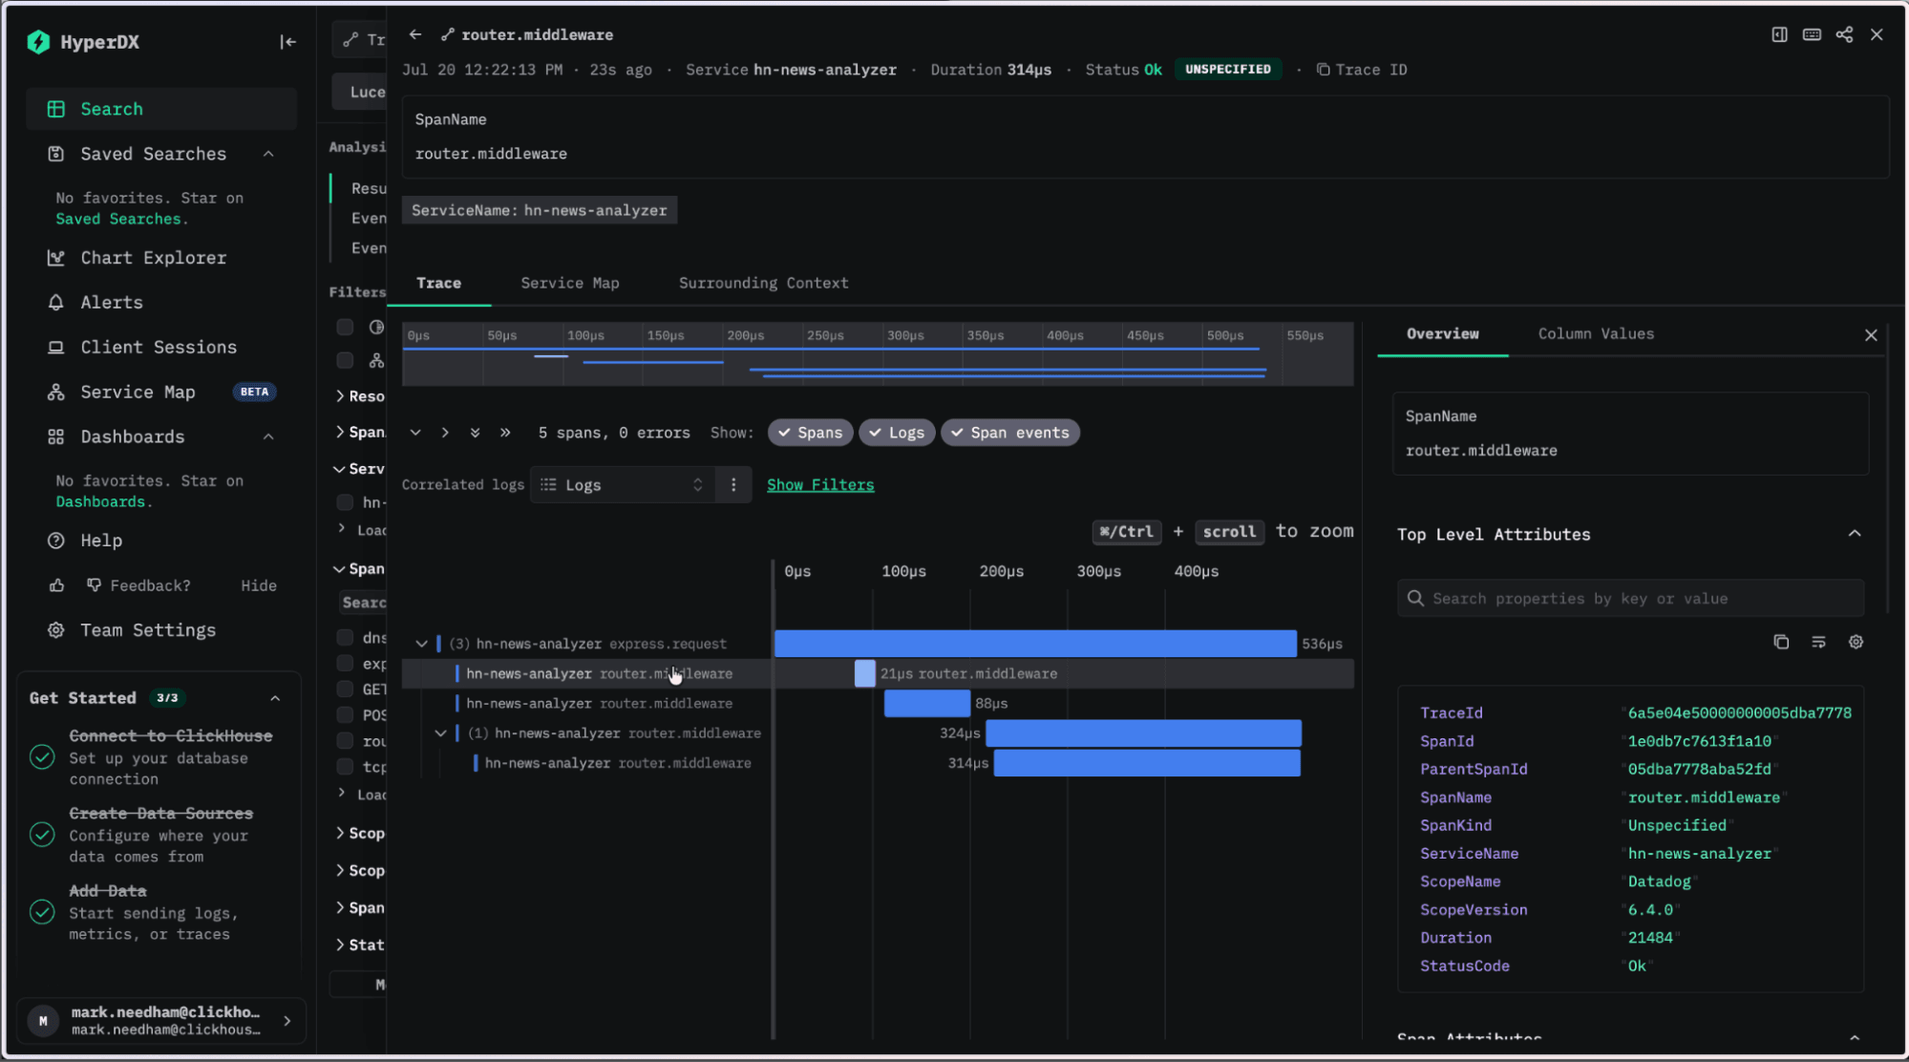Collapse Saved Searches section in sidebar
Image resolution: width=1909 pixels, height=1062 pixels.
[x=268, y=154]
